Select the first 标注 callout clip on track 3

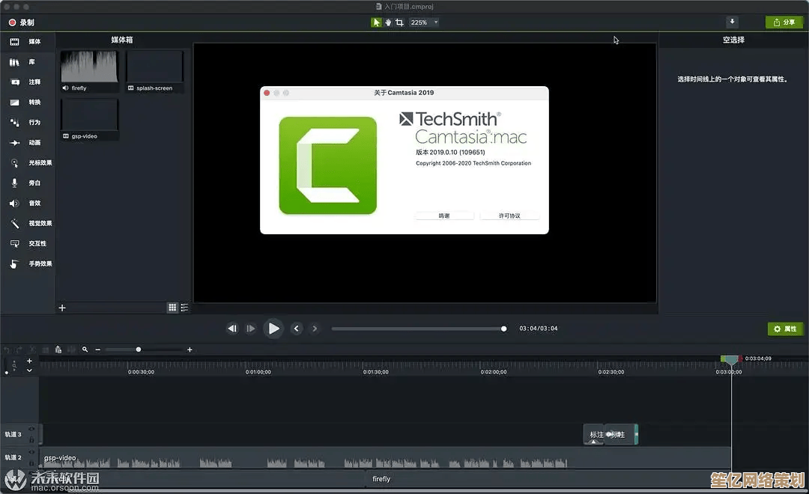594,435
